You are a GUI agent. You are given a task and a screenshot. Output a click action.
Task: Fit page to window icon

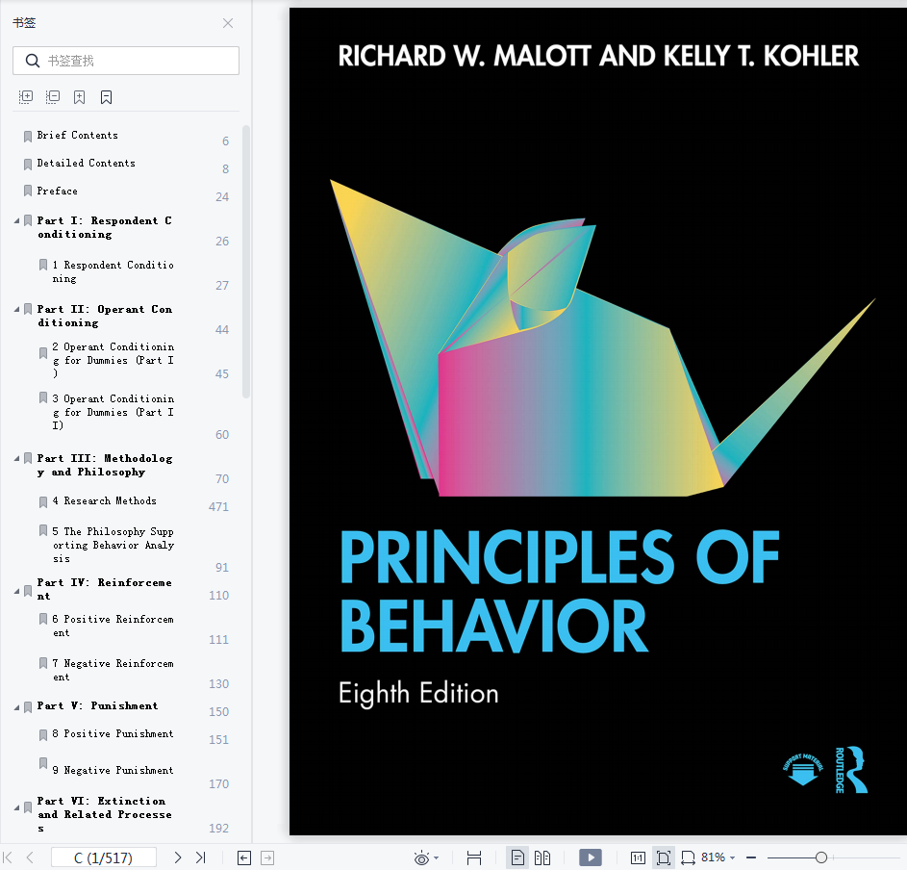[664, 857]
